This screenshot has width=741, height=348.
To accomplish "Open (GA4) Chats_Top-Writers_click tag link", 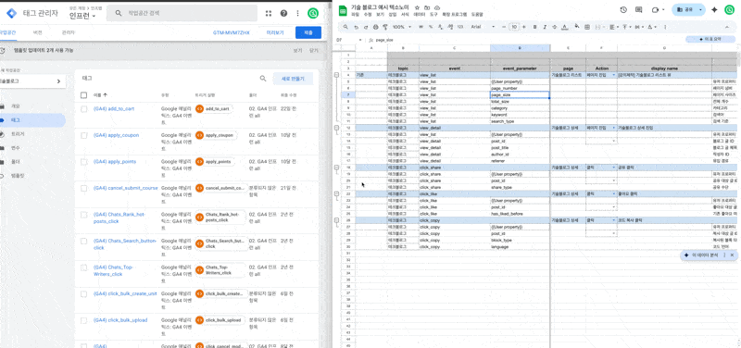I will 114,270.
